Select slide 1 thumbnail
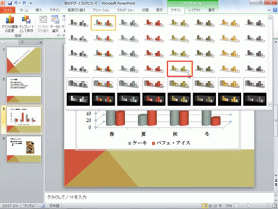278x209 pixels. click(x=24, y=60)
